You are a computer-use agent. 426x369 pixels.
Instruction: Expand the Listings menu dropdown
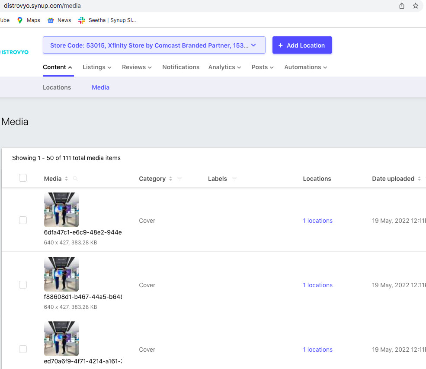coord(97,67)
